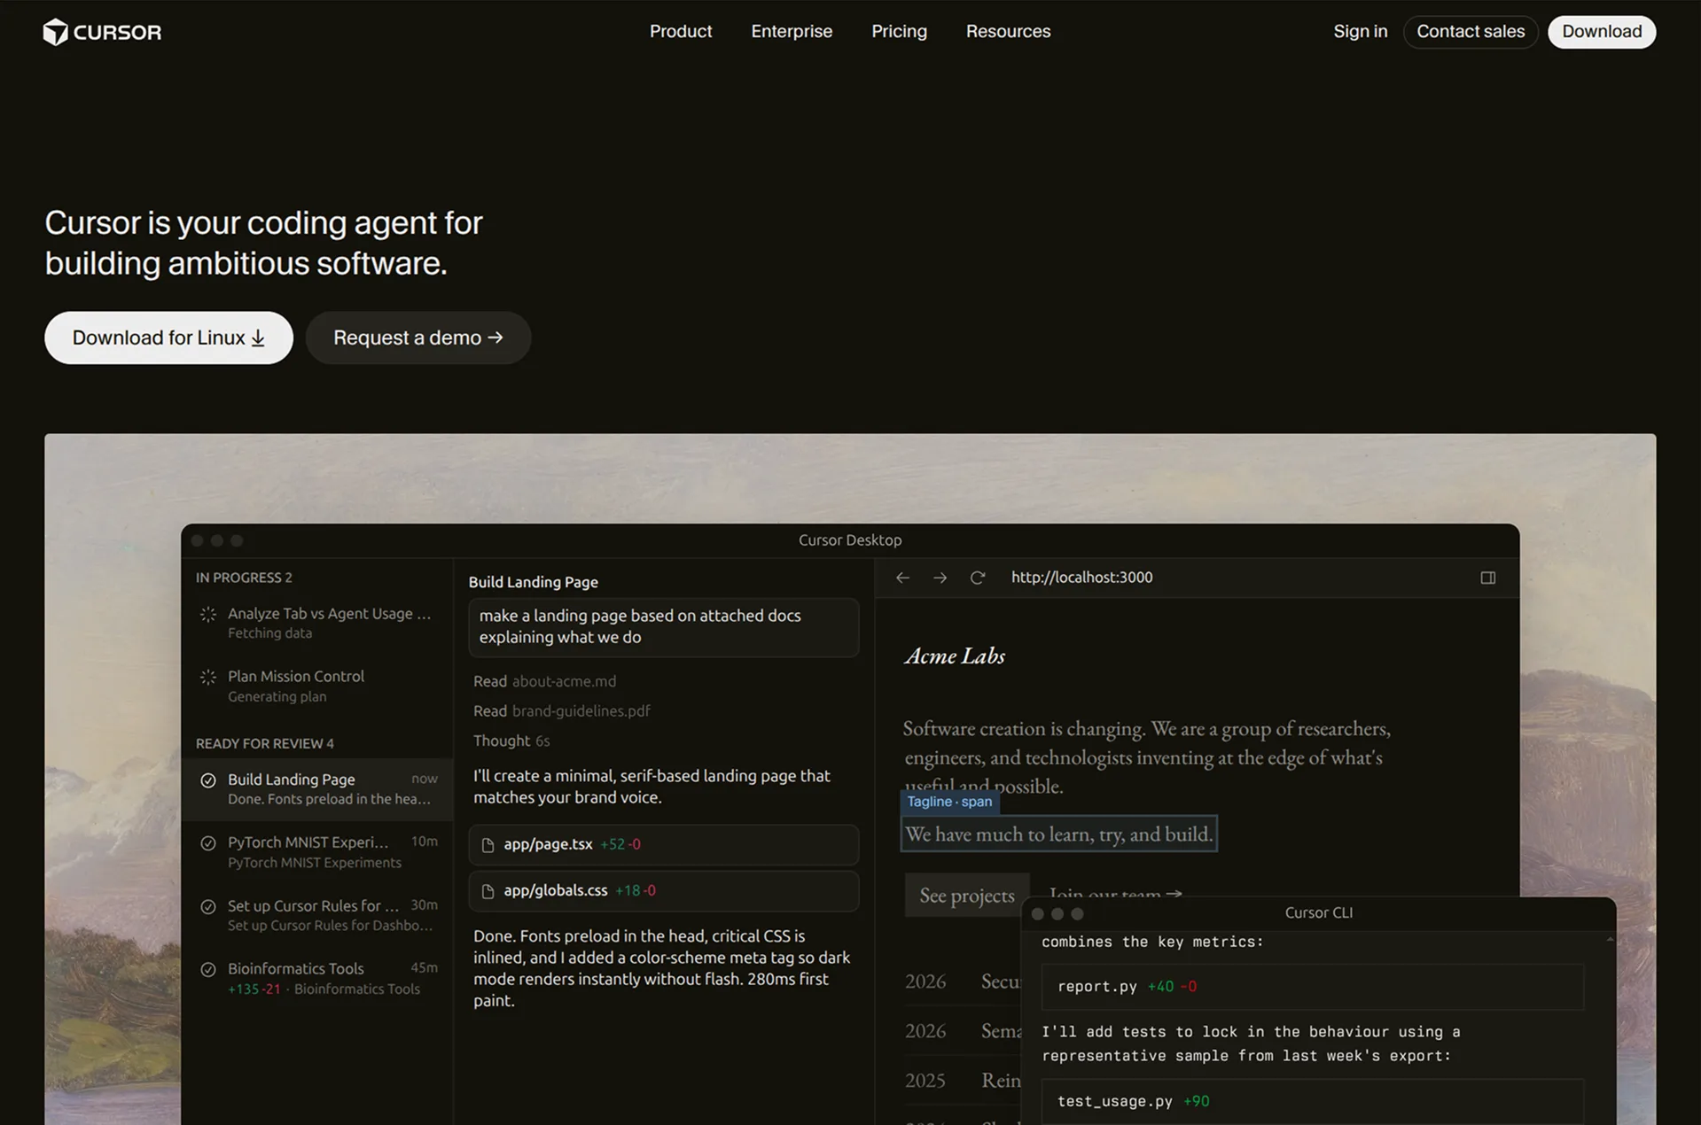1701x1125 pixels.
Task: Click the Cursor CLI window title
Action: [1318, 913]
